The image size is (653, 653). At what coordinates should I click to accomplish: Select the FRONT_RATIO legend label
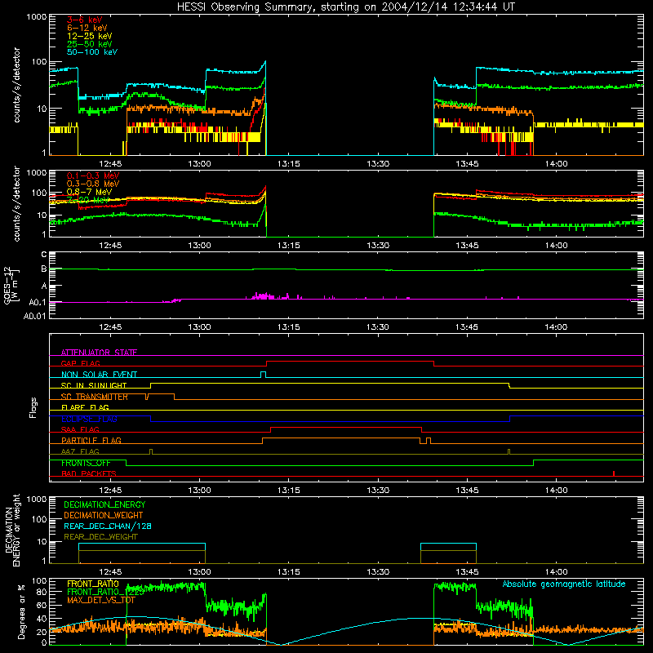[x=93, y=584]
